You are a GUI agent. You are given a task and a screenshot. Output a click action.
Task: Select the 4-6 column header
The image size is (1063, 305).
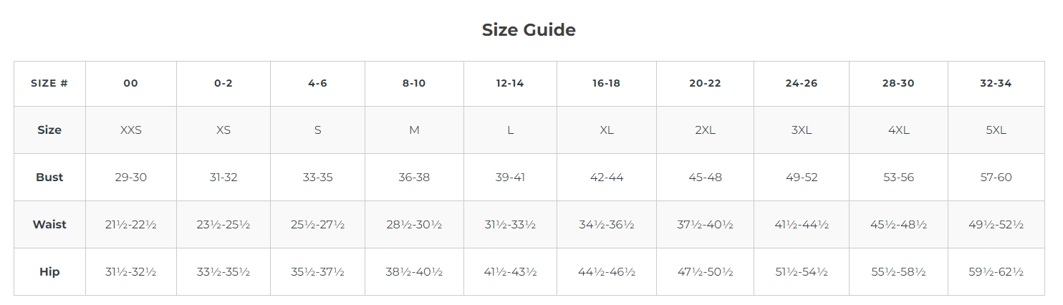tap(317, 83)
